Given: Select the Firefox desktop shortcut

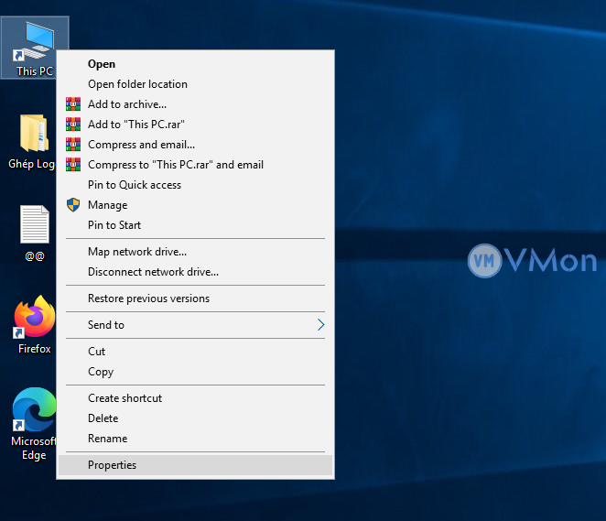Looking at the screenshot, I should 34,319.
